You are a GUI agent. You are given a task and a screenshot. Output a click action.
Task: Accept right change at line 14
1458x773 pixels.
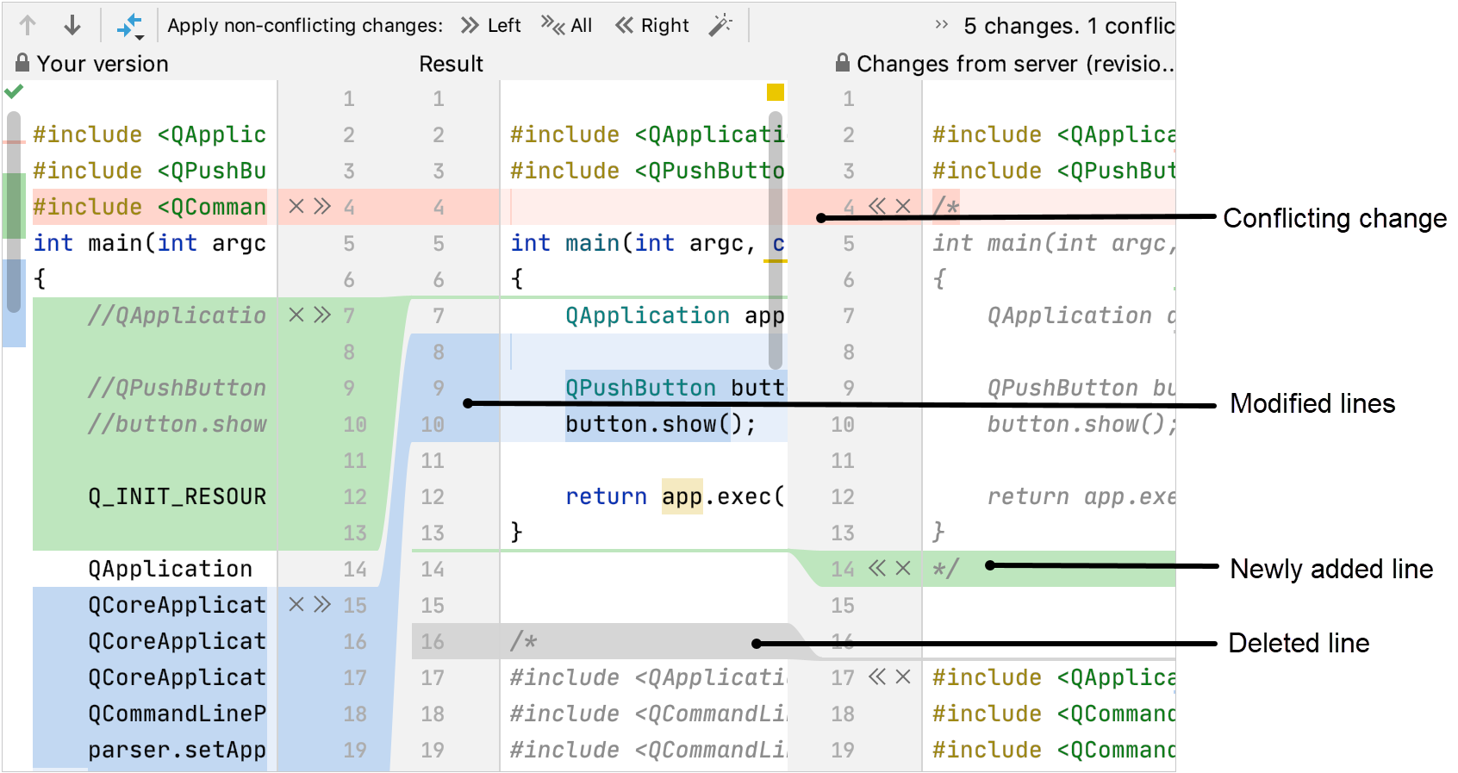[x=877, y=568]
